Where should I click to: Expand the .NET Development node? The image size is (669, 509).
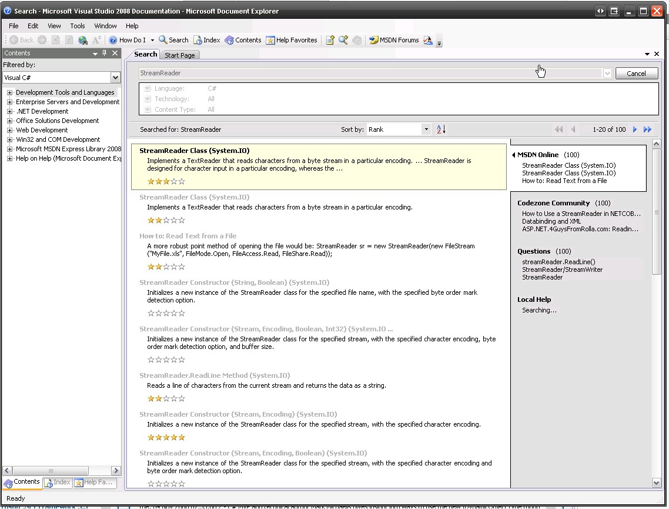9,111
